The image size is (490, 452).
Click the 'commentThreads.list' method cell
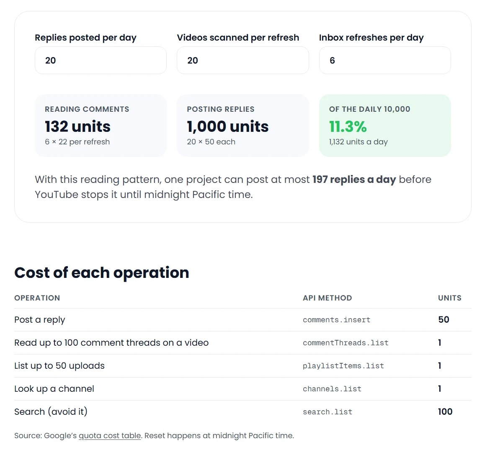coord(346,343)
